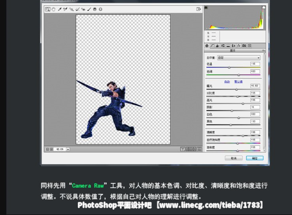This screenshot has width=292, height=215.
Task: Click the exposure value field
Action: (255, 86)
